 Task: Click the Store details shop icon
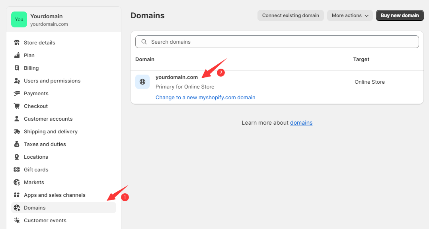click(17, 42)
